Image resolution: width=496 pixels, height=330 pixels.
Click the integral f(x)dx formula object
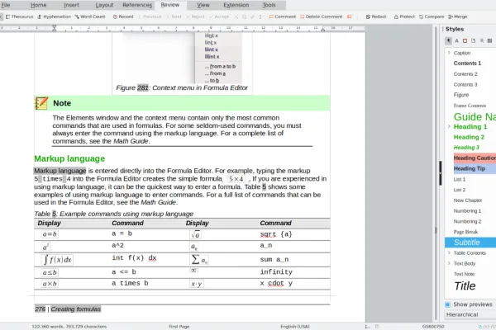[58, 260]
